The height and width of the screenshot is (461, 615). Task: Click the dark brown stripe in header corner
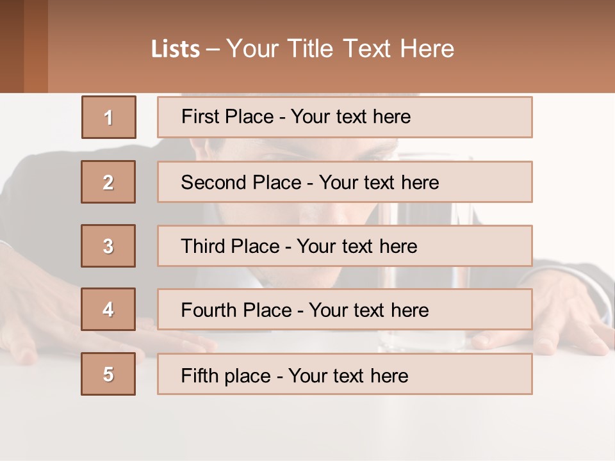pyautogui.click(x=12, y=46)
